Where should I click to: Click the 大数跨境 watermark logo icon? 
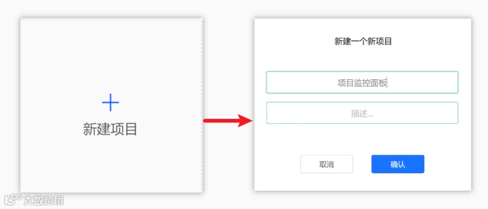pos(12,200)
